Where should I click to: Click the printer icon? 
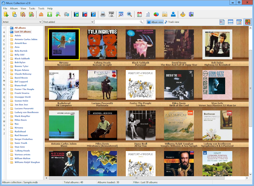[103, 14]
